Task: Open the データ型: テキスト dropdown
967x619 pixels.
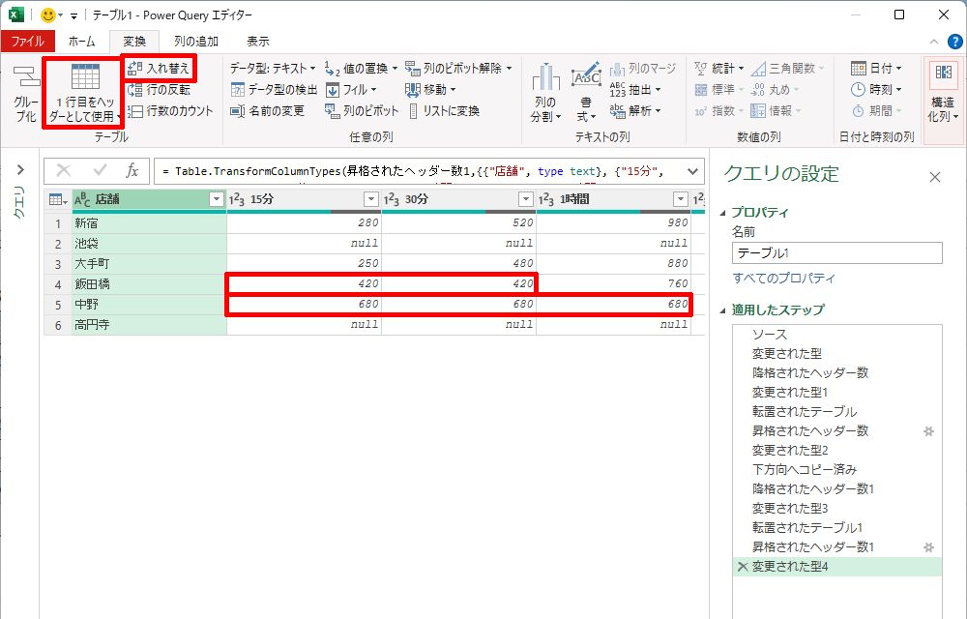Action: tap(273, 68)
